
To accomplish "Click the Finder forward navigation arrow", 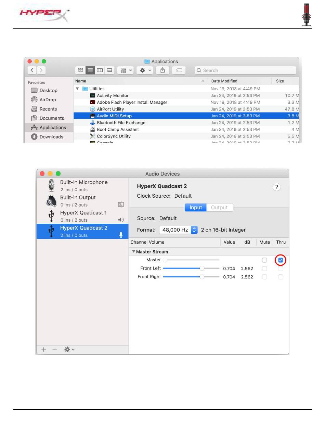I will coord(41,70).
